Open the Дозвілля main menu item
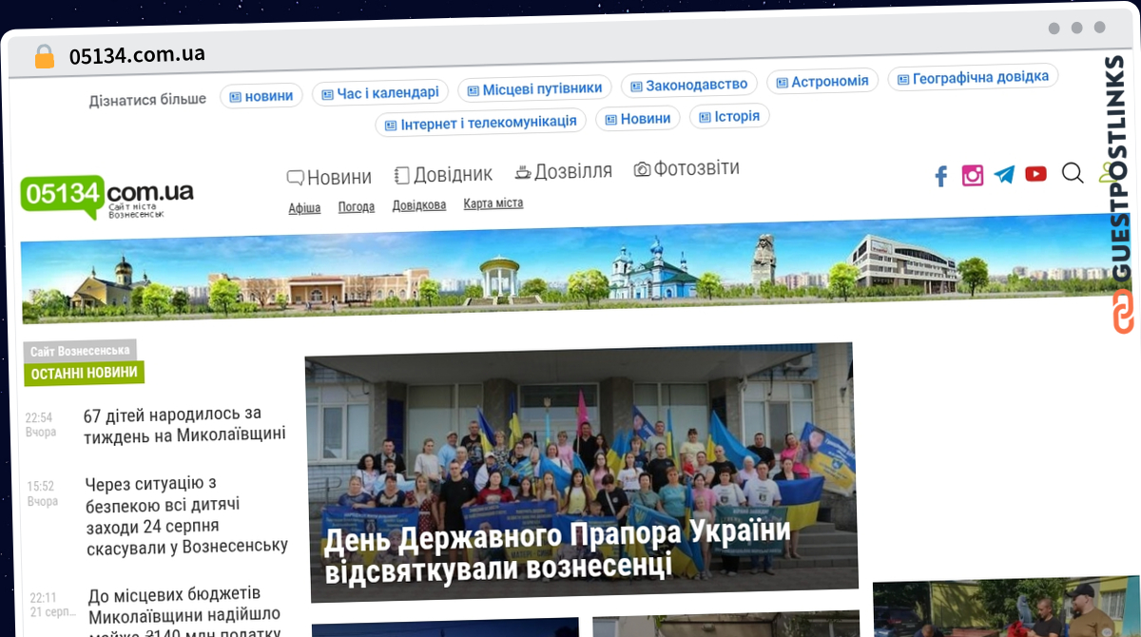Viewport: 1141px width, 637px height. (x=564, y=171)
